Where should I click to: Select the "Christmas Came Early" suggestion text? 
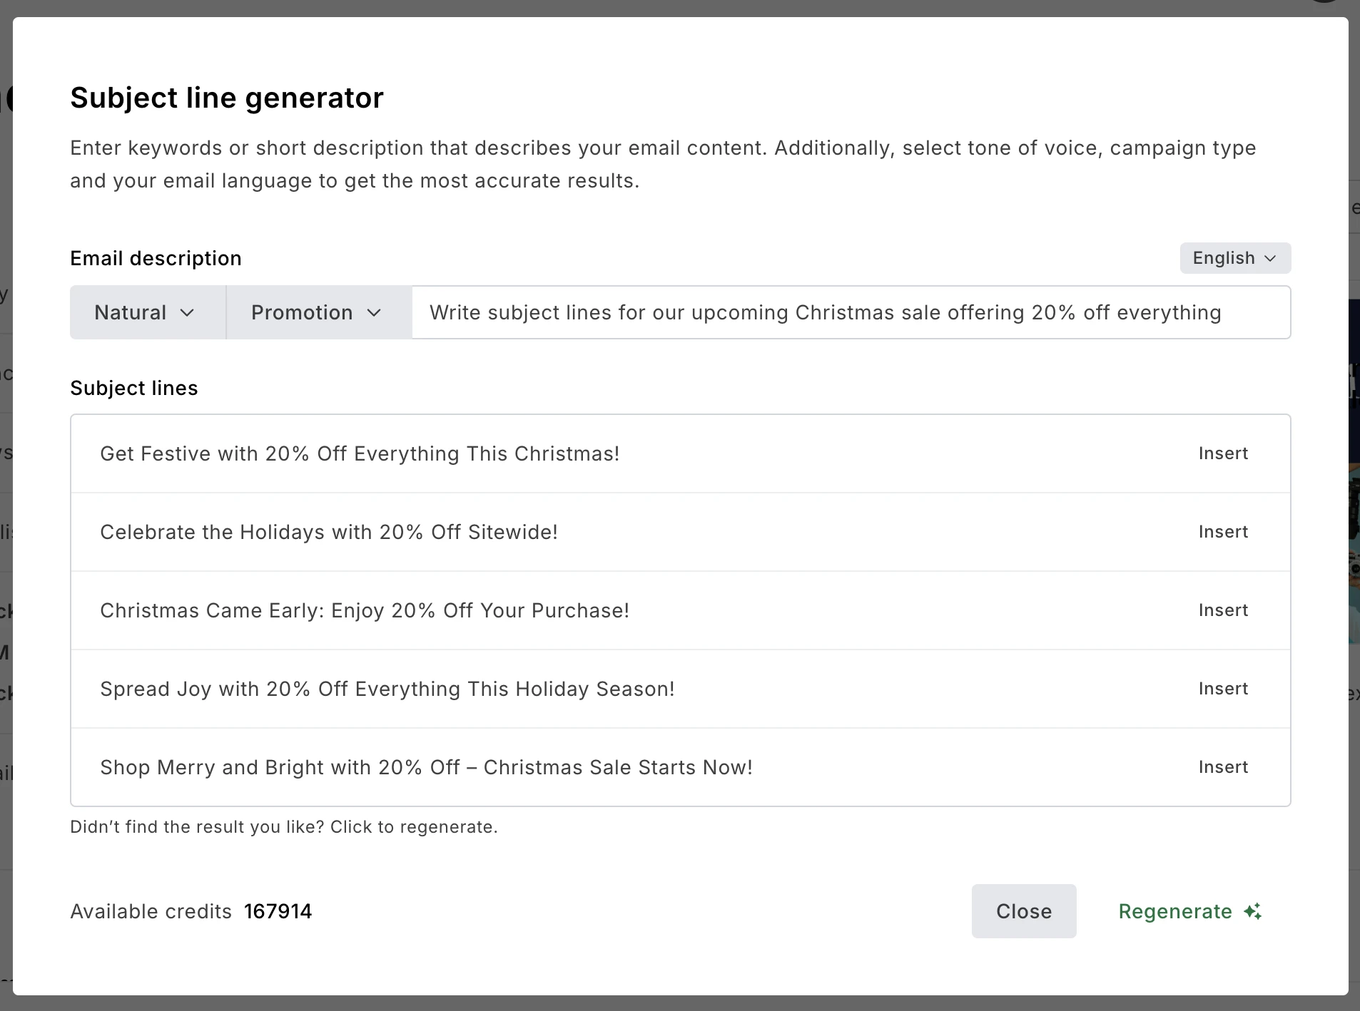pos(365,610)
